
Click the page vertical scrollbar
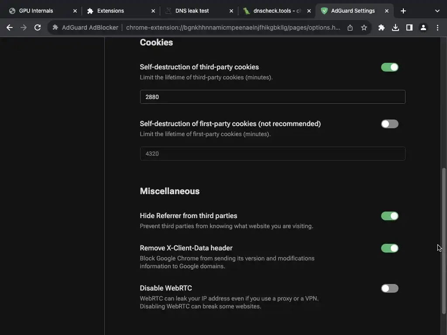point(444,240)
